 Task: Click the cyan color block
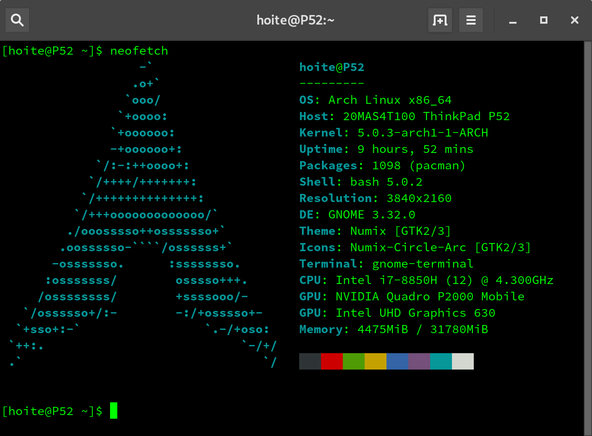[441, 361]
